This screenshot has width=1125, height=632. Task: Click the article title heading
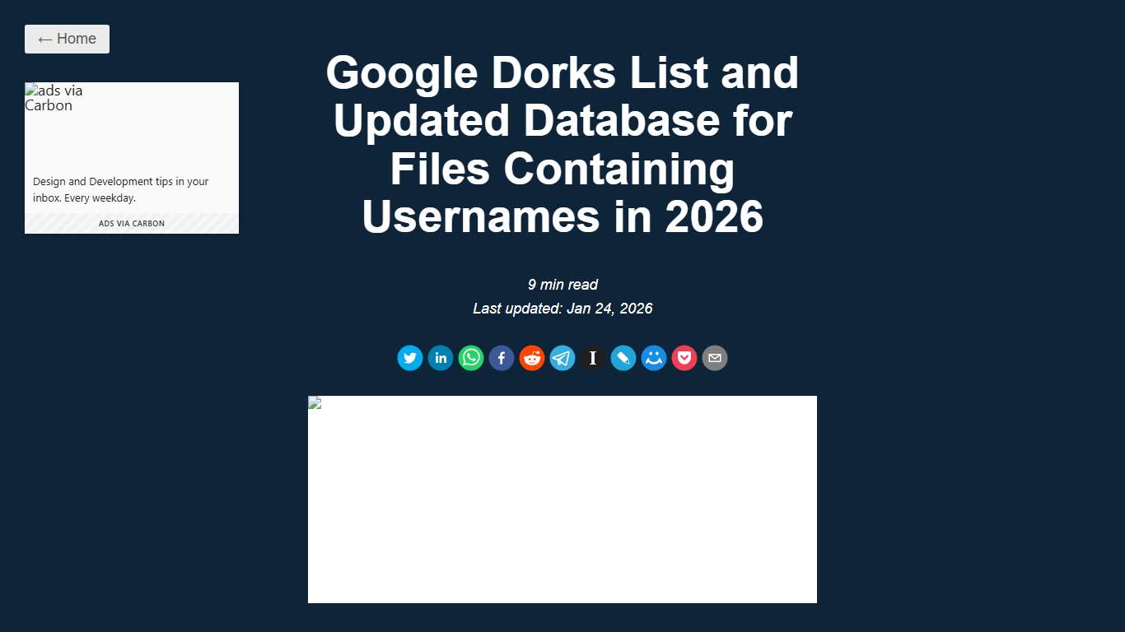562,145
